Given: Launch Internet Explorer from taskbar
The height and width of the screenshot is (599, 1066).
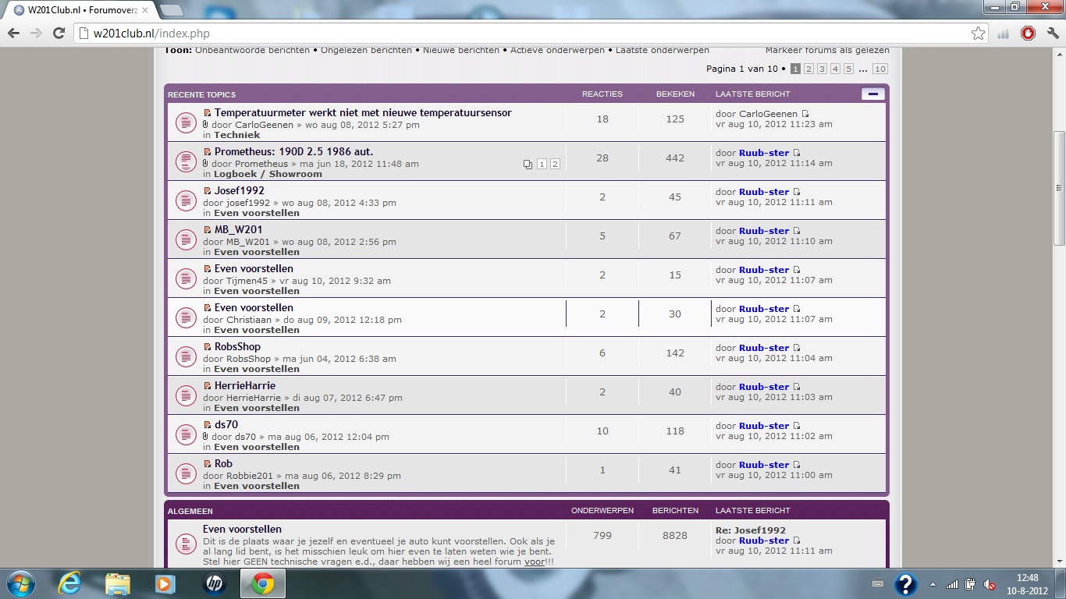Looking at the screenshot, I should 69,583.
